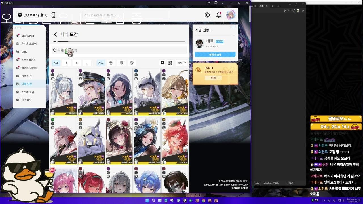Open the zoom magnifier in the Blablalink title bar
The width and height of the screenshot is (363, 204).
tap(209, 3)
